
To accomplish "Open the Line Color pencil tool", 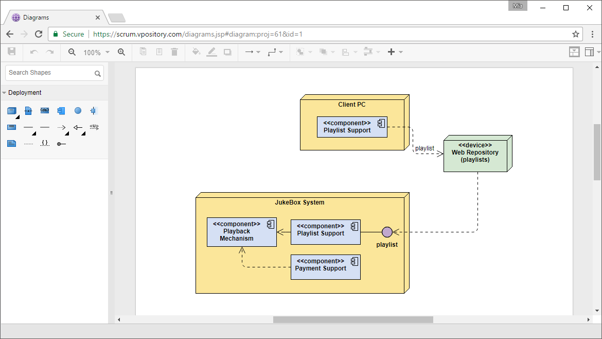I will [211, 52].
